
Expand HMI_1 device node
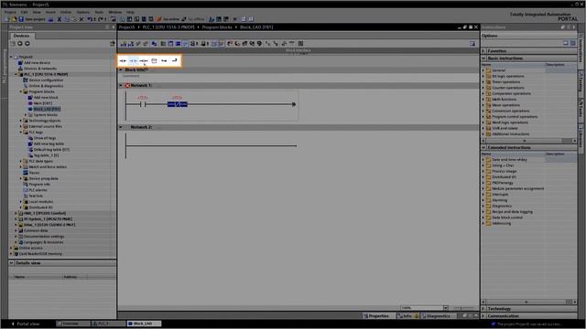click(16, 213)
